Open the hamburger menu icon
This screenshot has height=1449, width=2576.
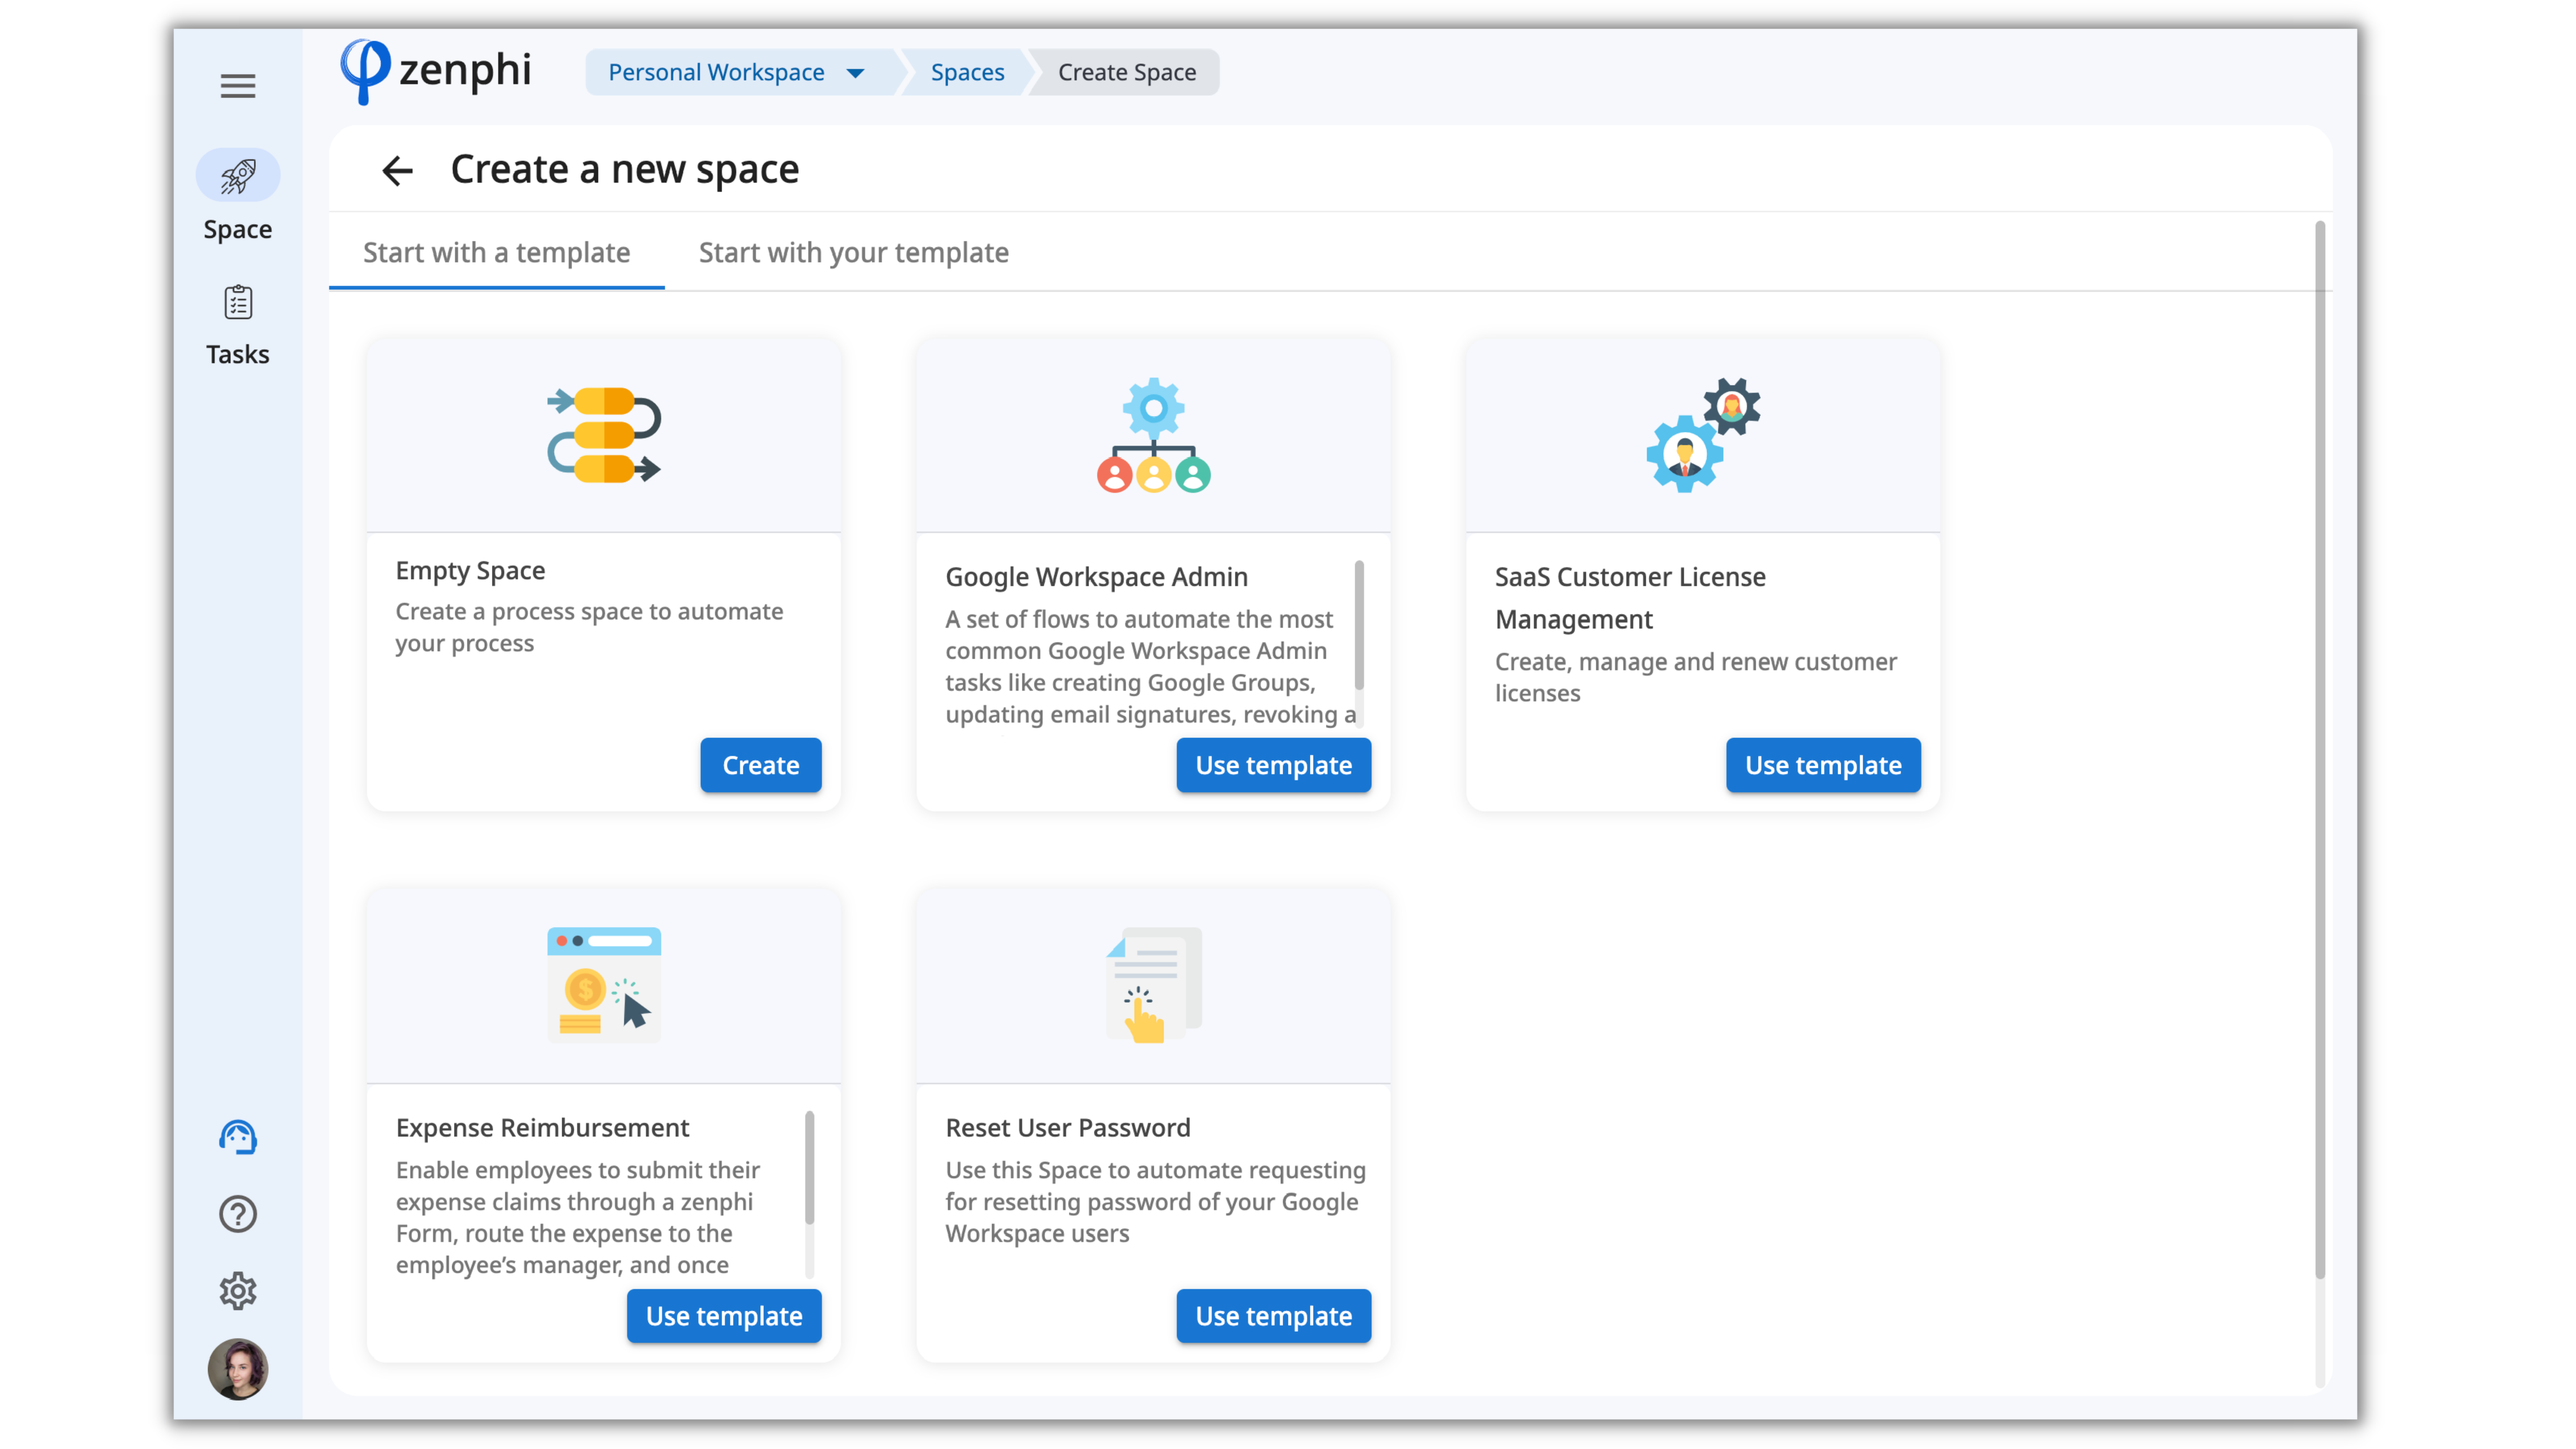[x=237, y=86]
